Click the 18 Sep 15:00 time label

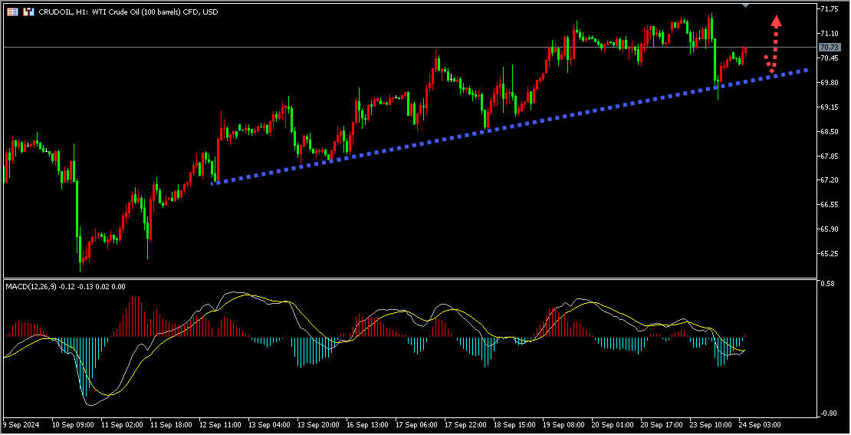(x=514, y=425)
